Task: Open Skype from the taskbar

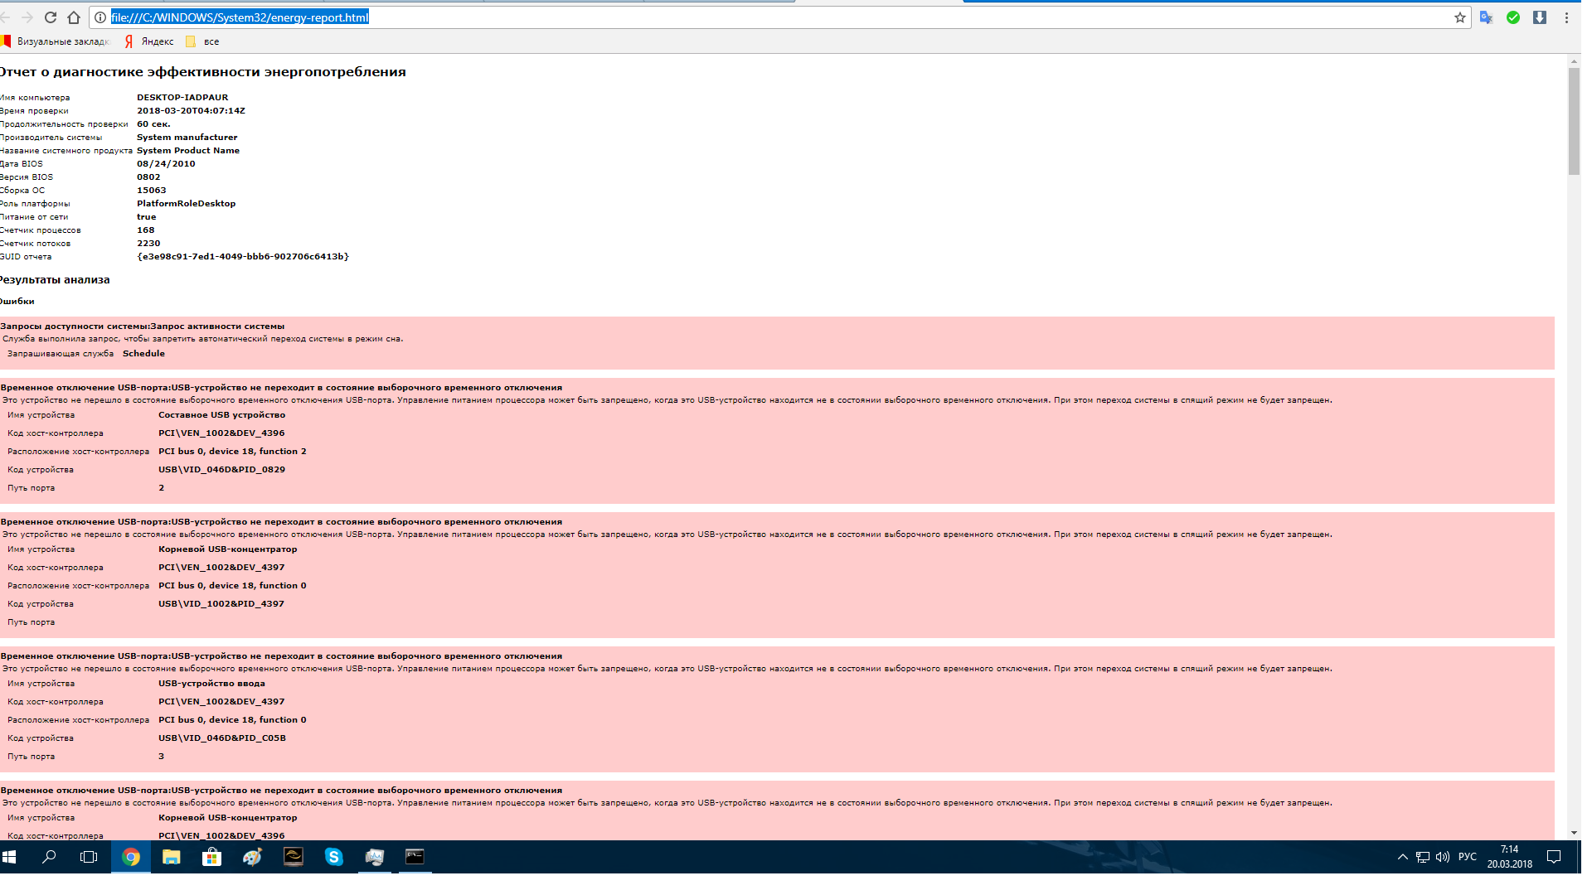Action: pyautogui.click(x=334, y=857)
